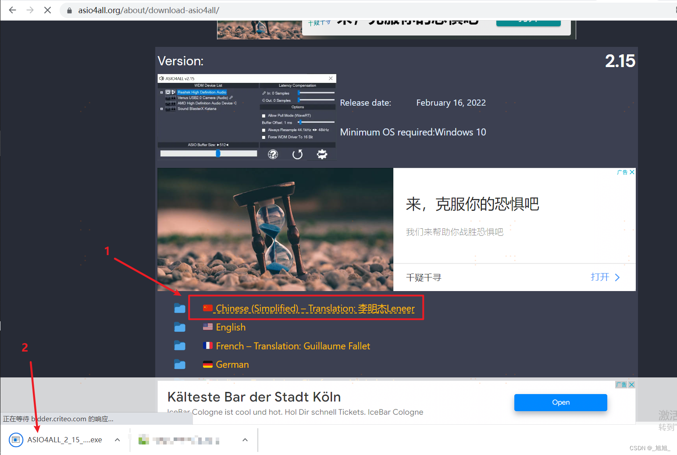
Task: Click folder icon beside Chinese (Simplified)
Action: [180, 308]
